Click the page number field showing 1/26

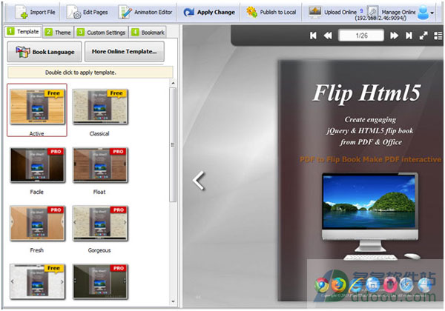(361, 36)
